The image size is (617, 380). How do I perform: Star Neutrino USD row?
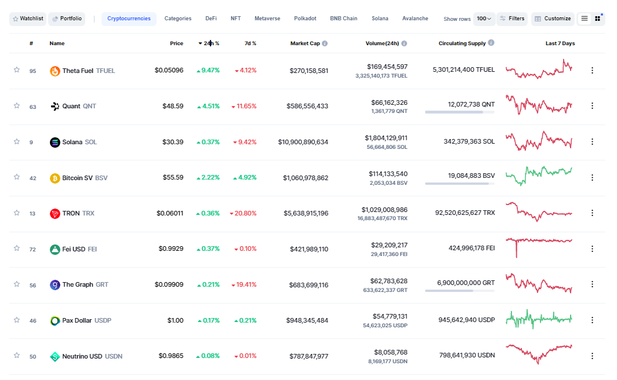click(16, 356)
